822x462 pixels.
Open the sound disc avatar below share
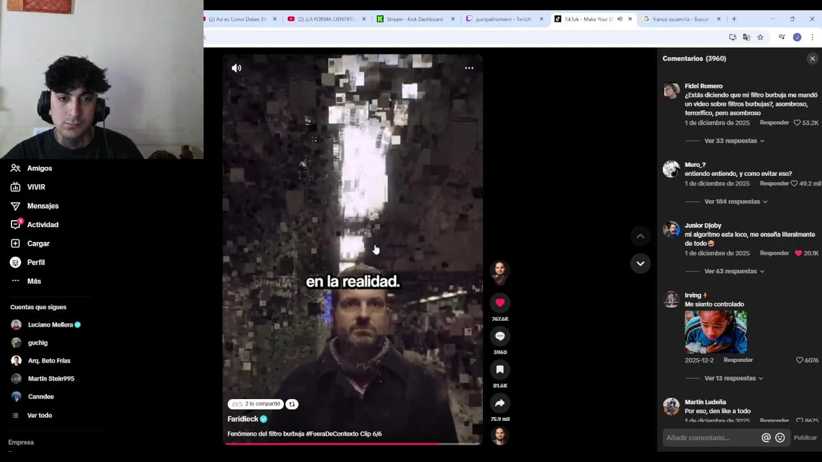[500, 436]
